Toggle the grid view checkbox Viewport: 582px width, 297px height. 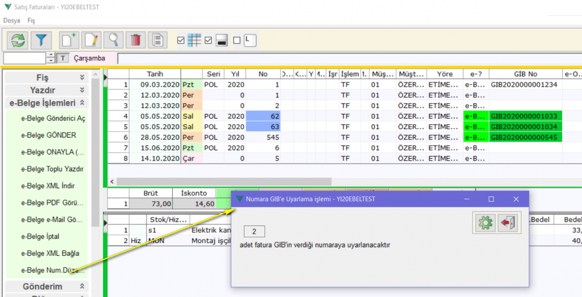(x=180, y=41)
